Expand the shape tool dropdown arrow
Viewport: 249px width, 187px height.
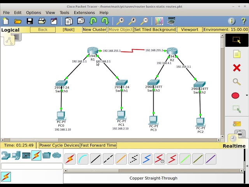247,95
